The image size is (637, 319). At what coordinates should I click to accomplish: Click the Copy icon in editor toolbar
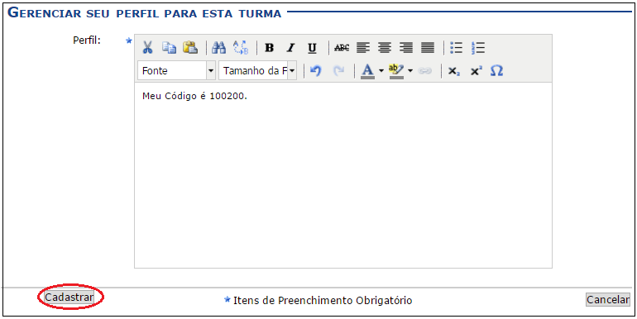(169, 48)
